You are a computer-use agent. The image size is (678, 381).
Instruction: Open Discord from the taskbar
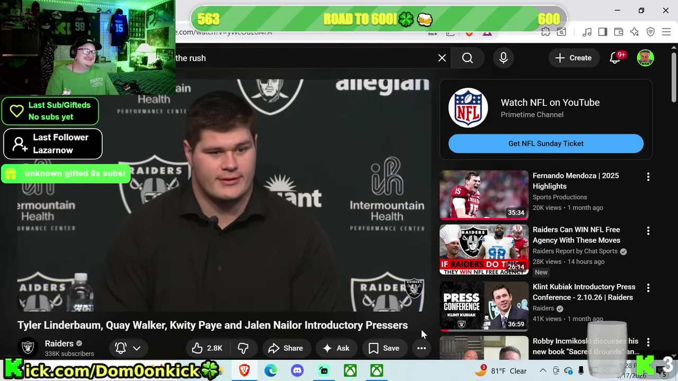coord(297,370)
